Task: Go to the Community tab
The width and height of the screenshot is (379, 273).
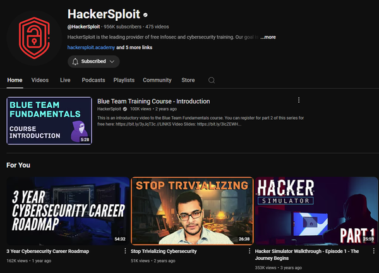Action: (x=157, y=80)
